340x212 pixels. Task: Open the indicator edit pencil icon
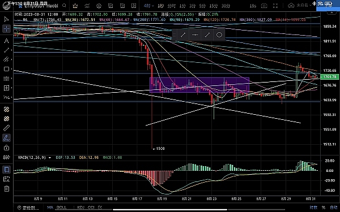coord(100,207)
